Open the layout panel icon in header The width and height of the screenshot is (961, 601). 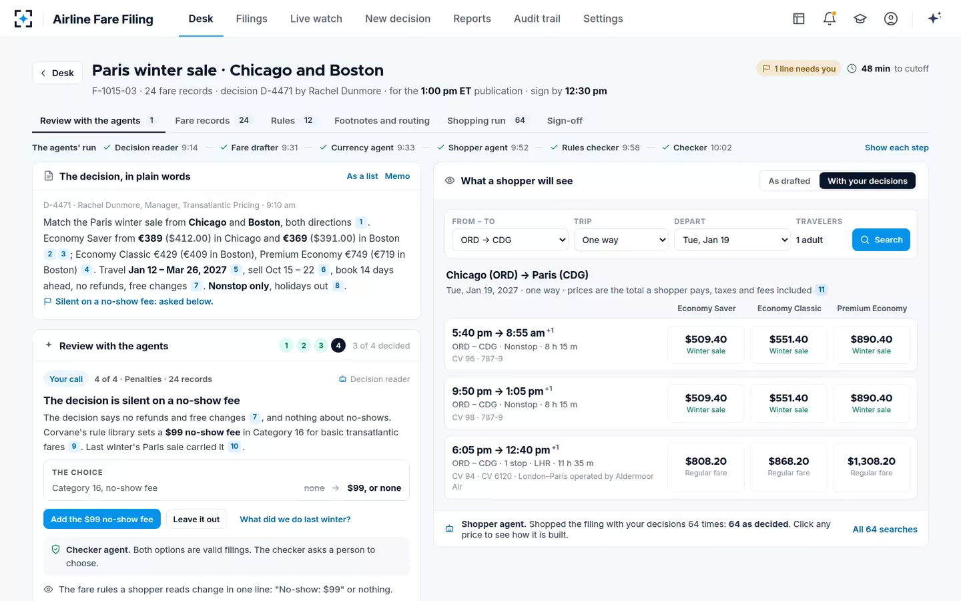coord(799,19)
